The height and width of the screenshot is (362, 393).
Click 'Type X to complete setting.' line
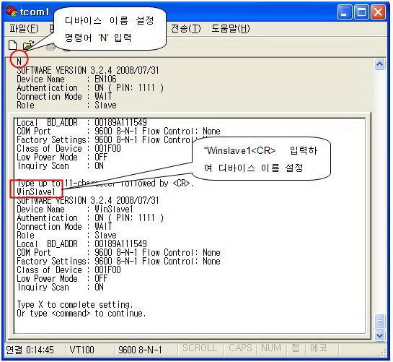75,304
